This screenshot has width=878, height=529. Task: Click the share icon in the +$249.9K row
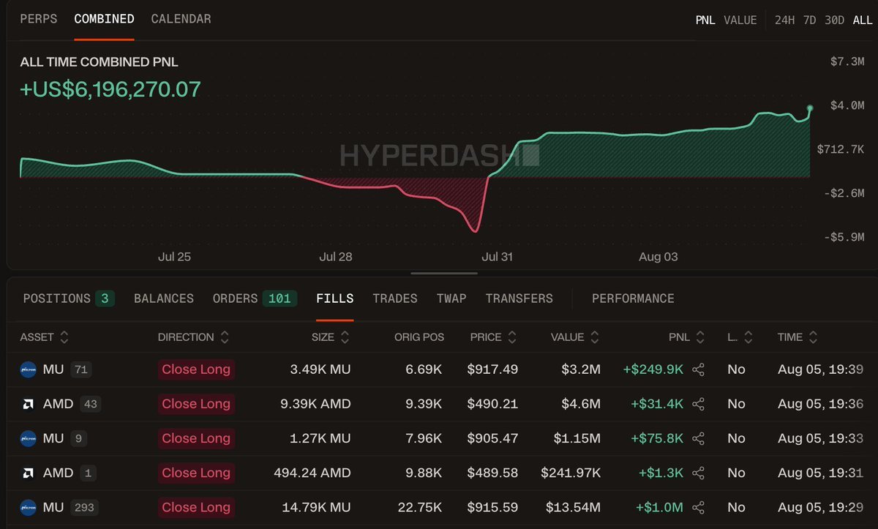[x=698, y=369]
